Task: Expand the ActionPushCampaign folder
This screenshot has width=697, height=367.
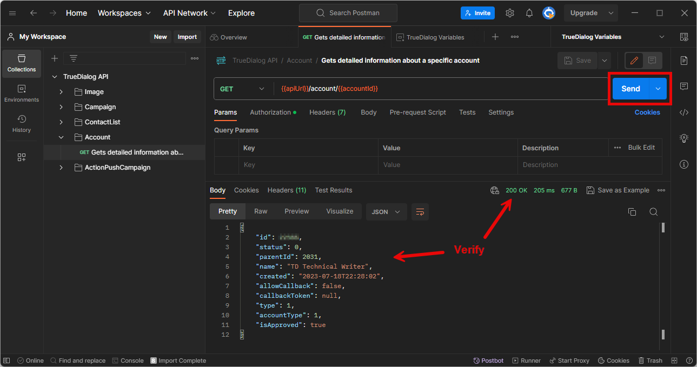Action: click(61, 168)
